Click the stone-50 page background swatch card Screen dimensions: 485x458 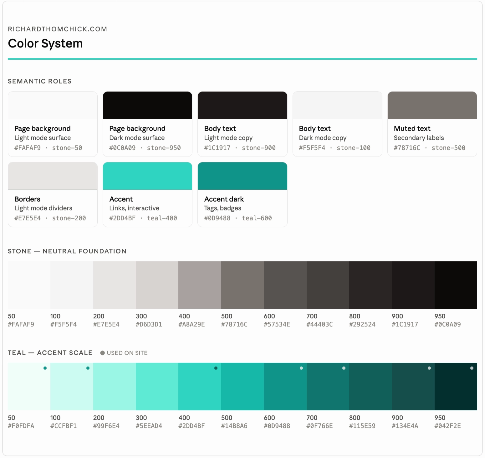coord(53,105)
